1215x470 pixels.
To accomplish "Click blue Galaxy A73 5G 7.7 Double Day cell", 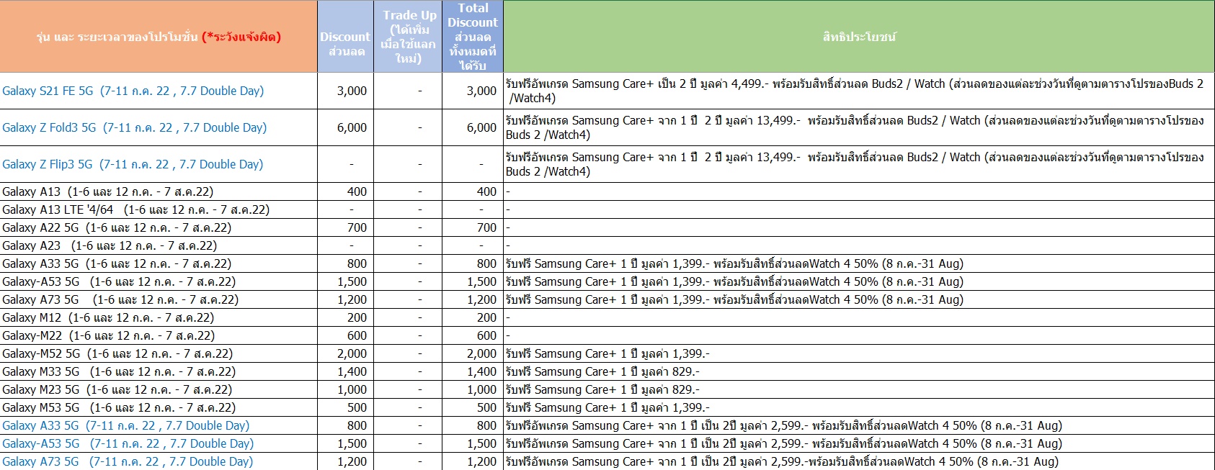I will pos(159,461).
